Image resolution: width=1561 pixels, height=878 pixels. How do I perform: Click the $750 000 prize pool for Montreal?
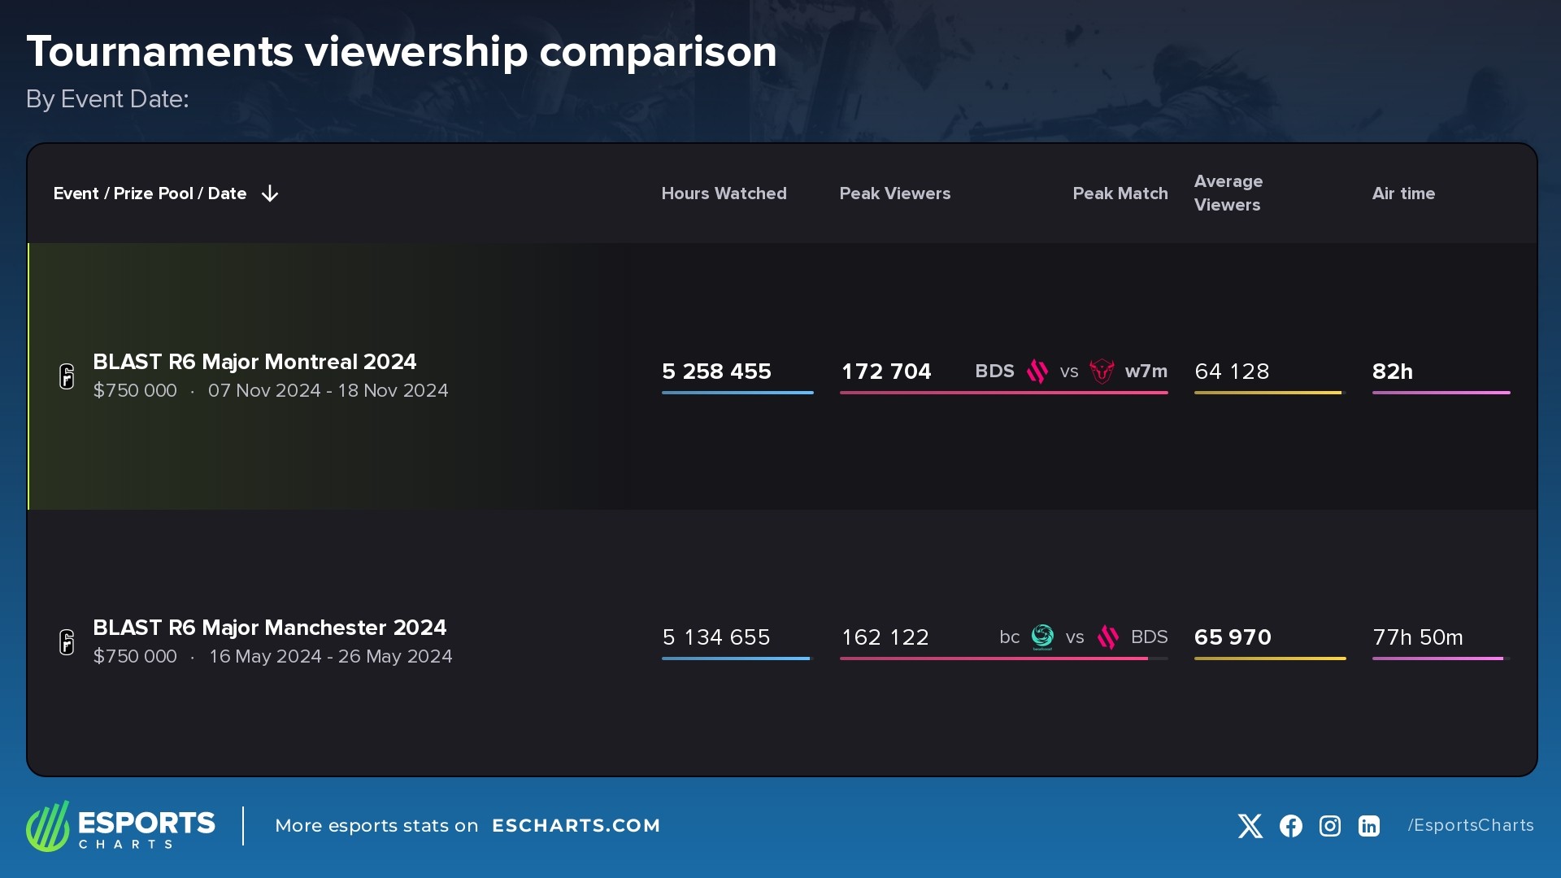pyautogui.click(x=135, y=391)
